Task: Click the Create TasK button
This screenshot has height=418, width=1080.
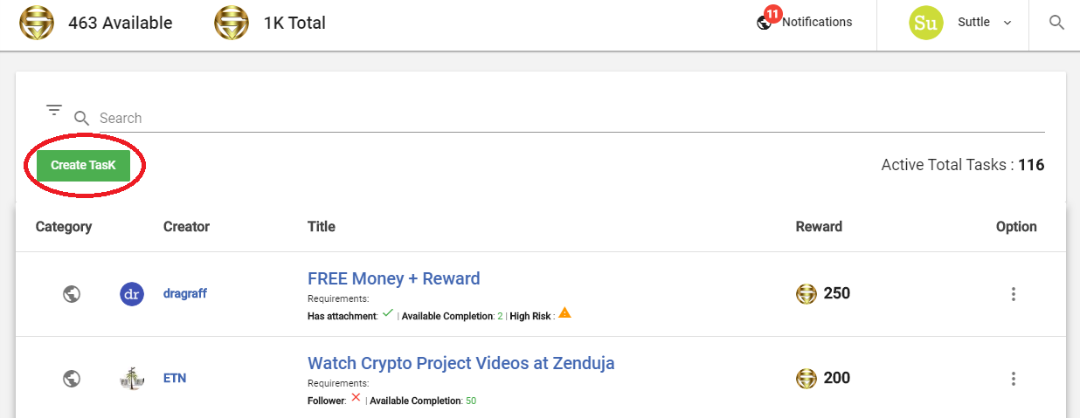Action: (83, 165)
